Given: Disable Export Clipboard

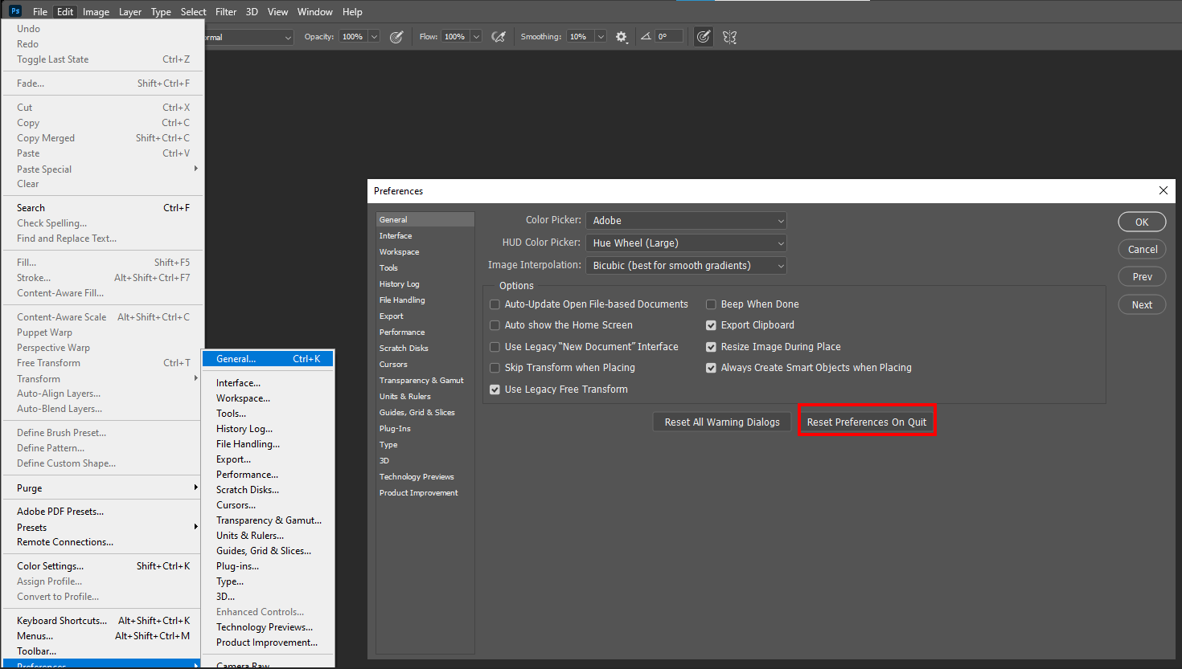Looking at the screenshot, I should pyautogui.click(x=711, y=324).
